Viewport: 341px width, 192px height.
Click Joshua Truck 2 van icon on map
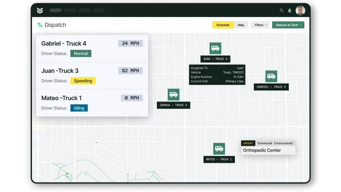coord(174,94)
